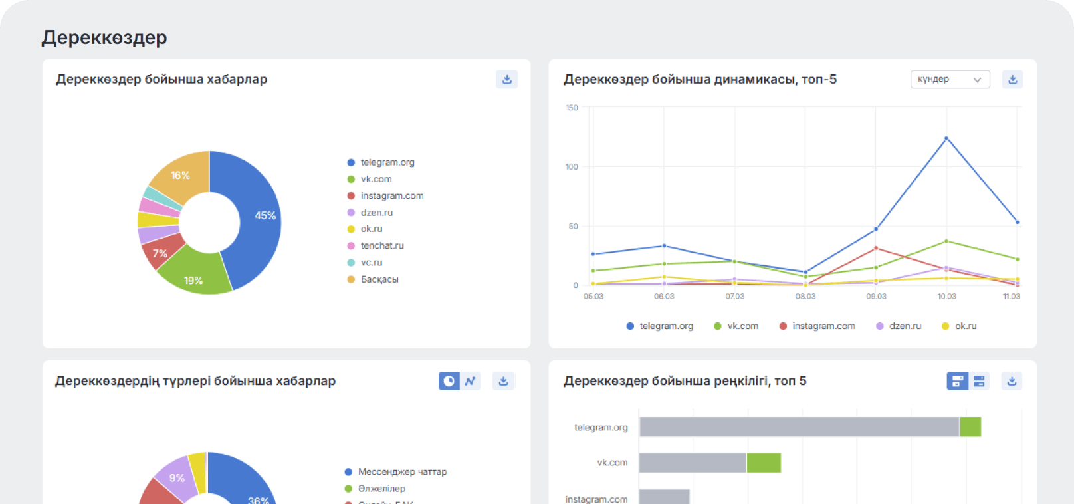Click the instagram.com bar chart row label

(596, 499)
